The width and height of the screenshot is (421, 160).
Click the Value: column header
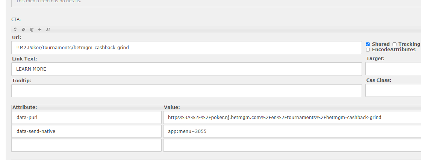coord(172,107)
